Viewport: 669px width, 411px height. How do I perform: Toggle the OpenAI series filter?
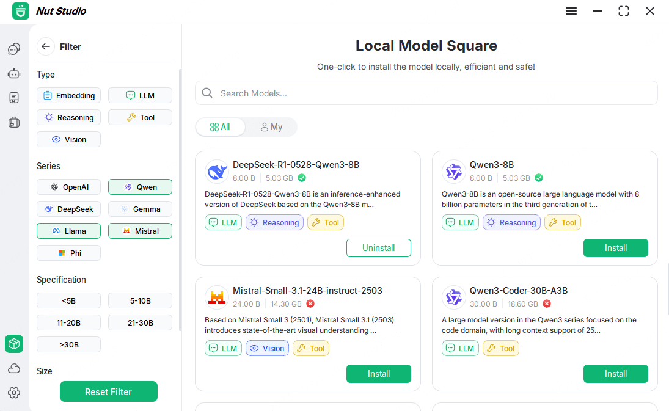point(68,187)
